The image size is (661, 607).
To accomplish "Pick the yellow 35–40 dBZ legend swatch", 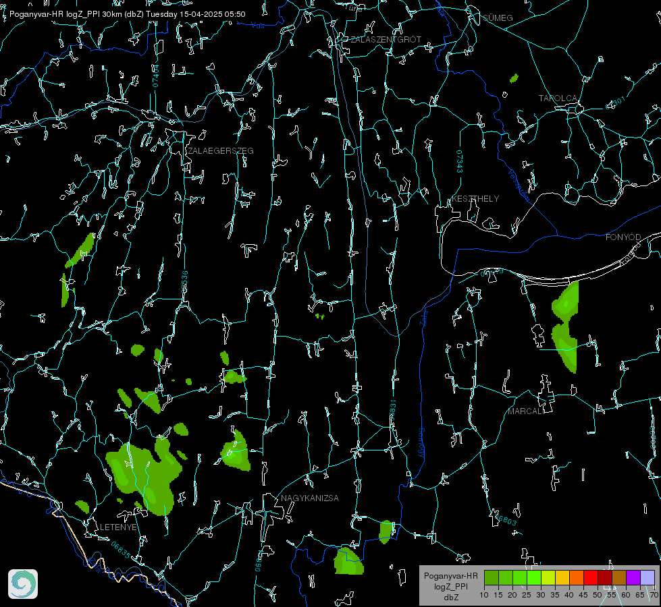I will pyautogui.click(x=562, y=577).
